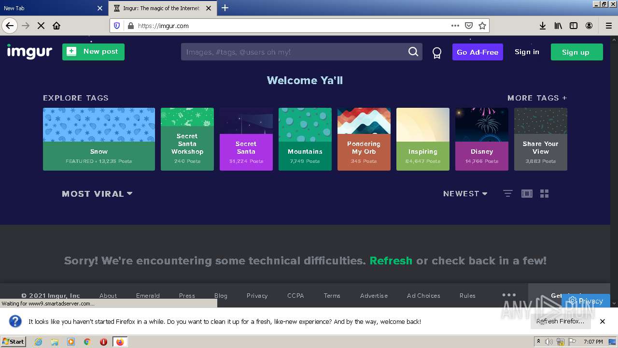Open the Firefox hamburger menu
Image resolution: width=618 pixels, height=348 pixels.
[608, 26]
